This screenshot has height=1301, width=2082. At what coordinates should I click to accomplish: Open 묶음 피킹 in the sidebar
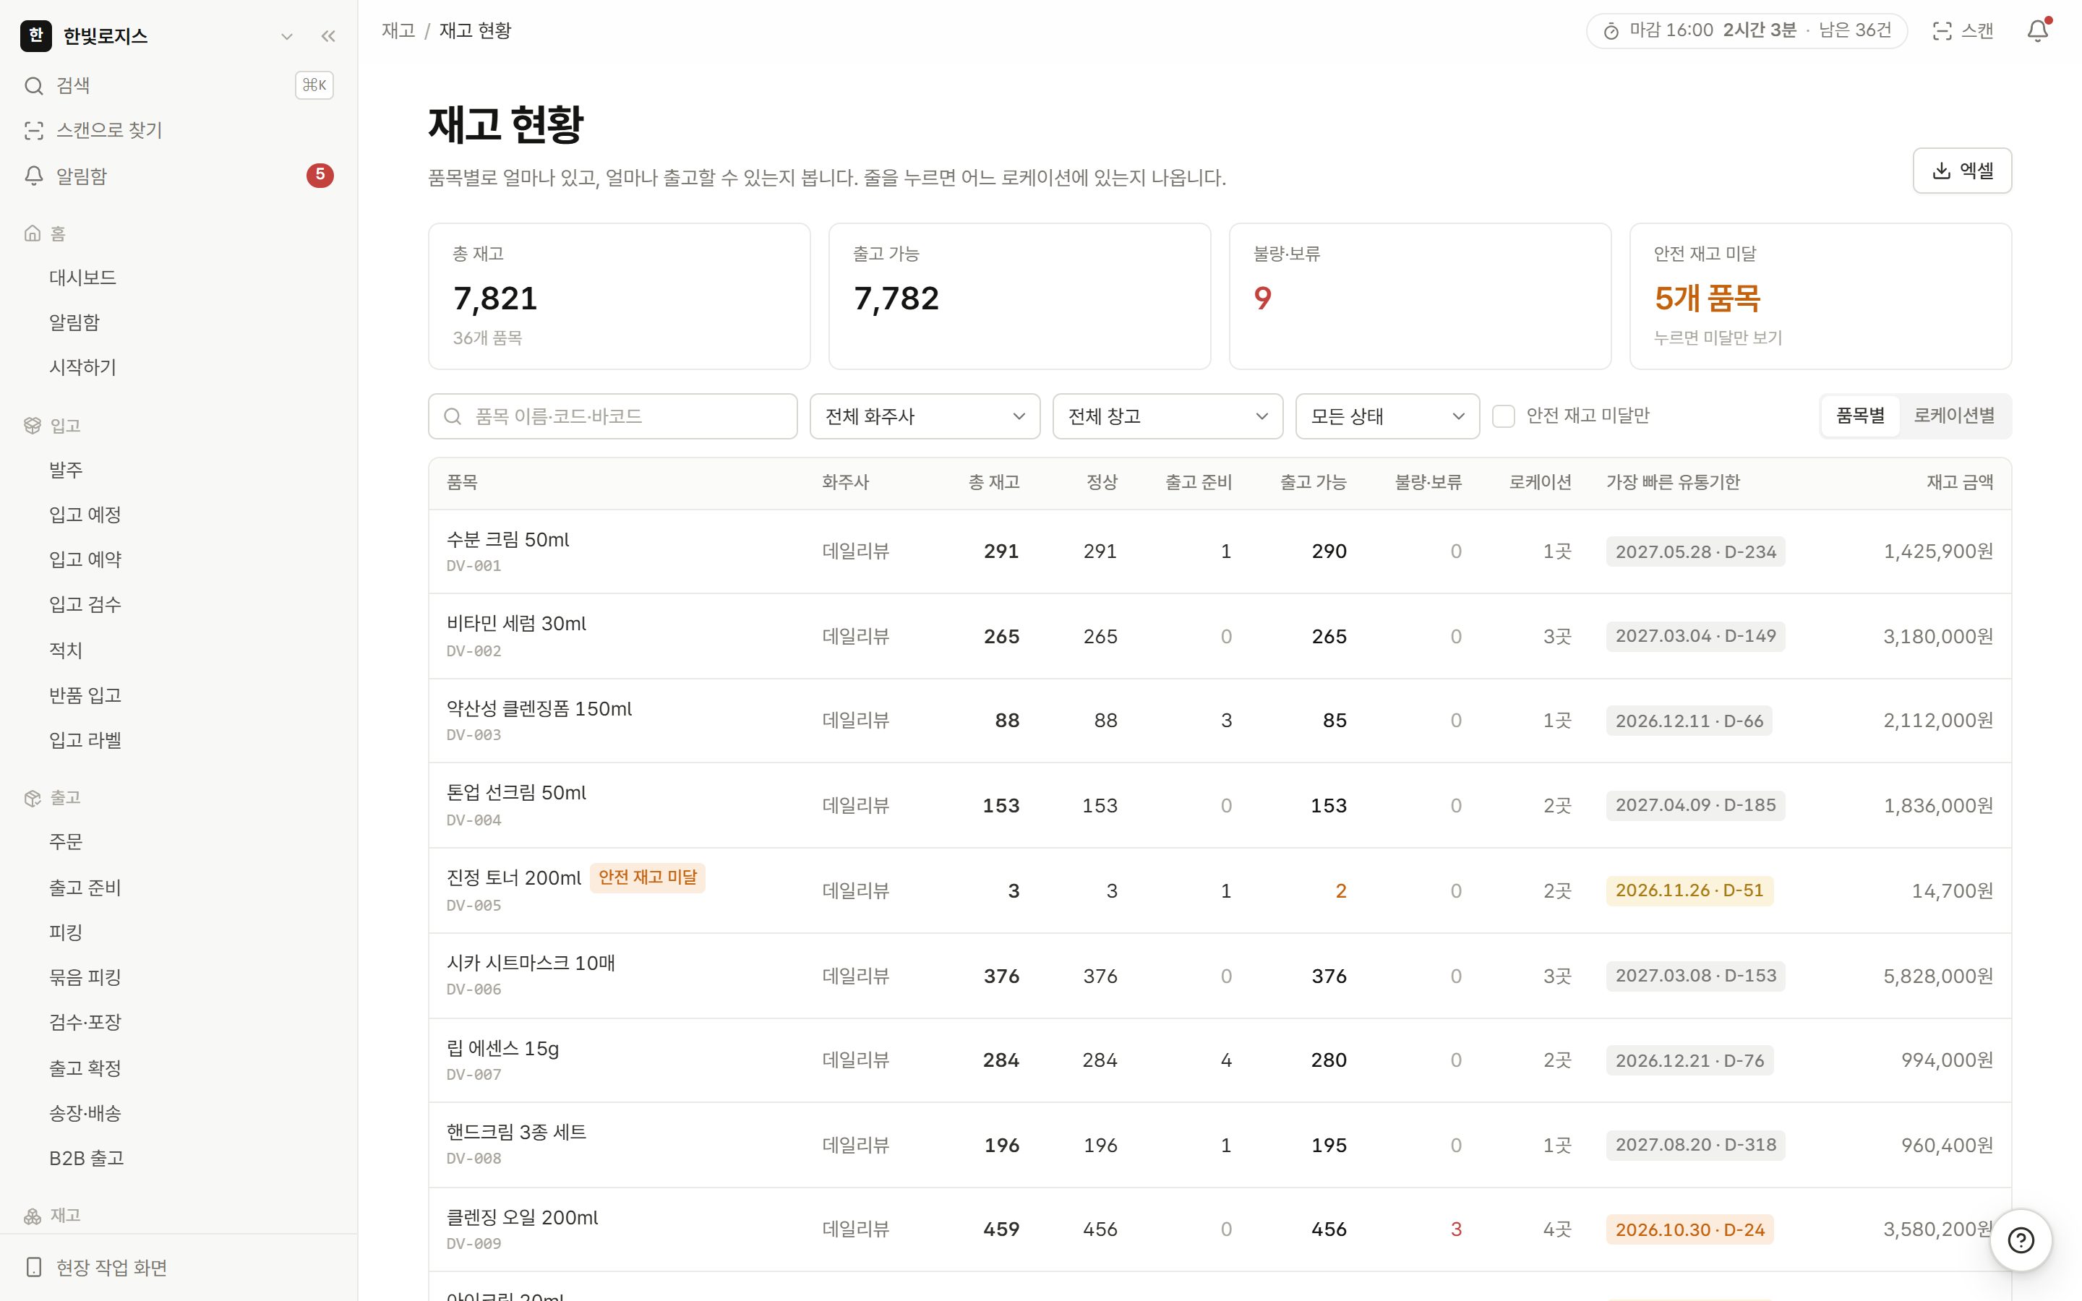(85, 976)
